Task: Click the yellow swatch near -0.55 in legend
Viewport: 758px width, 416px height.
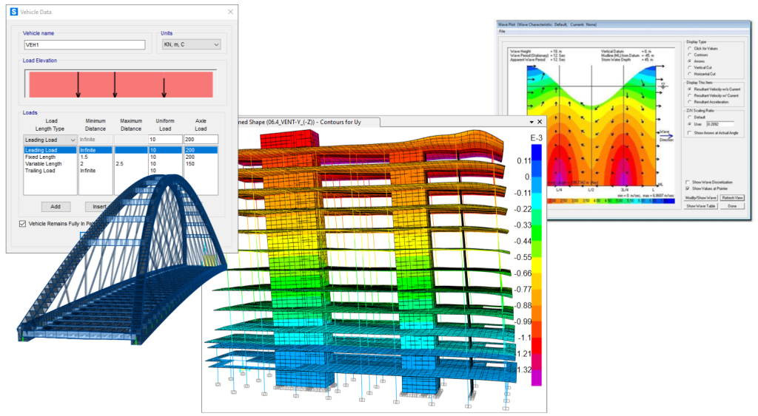Action: pyautogui.click(x=536, y=265)
